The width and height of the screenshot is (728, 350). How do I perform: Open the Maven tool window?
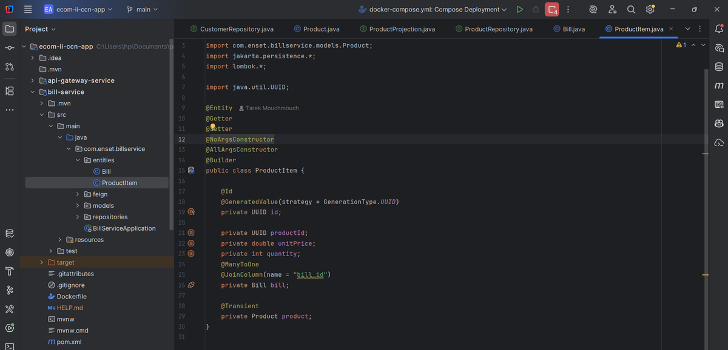719,85
